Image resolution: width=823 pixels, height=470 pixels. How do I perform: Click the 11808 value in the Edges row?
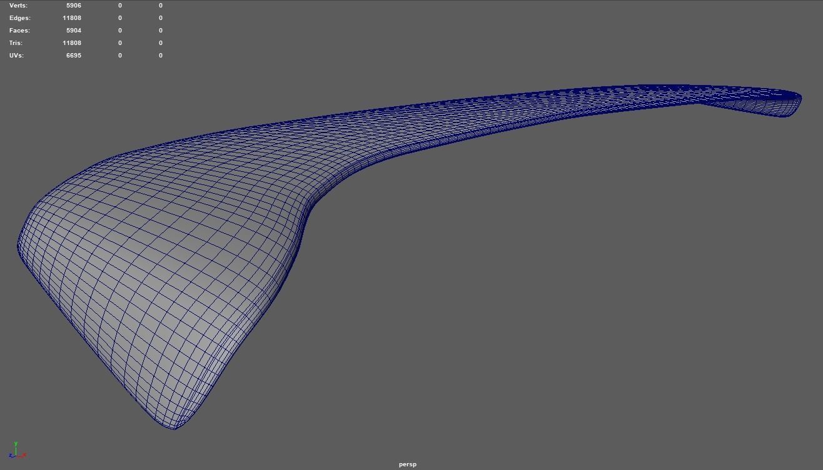pyautogui.click(x=72, y=17)
